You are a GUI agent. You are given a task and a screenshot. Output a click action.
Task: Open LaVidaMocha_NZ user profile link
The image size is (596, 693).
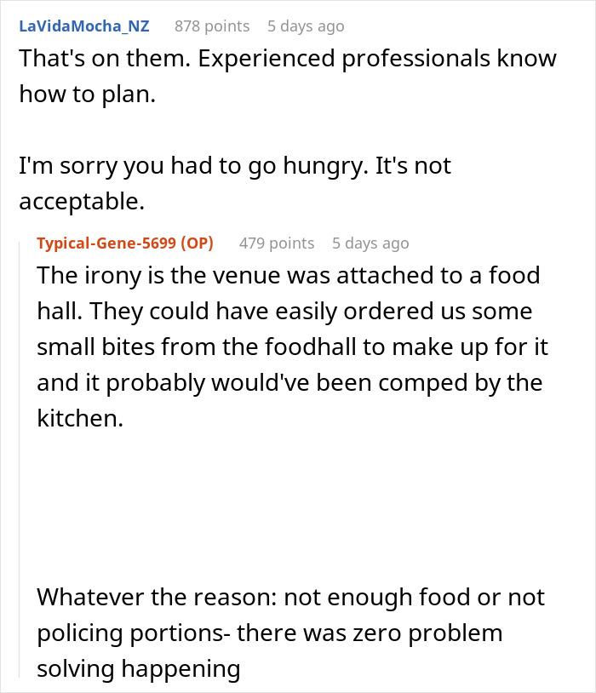84,26
